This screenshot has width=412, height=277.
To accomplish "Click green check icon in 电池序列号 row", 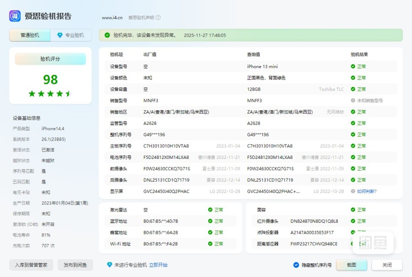I will click(x=353, y=157).
